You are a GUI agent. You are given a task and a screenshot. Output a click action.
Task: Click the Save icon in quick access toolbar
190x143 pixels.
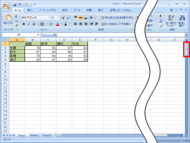click(x=15, y=5)
